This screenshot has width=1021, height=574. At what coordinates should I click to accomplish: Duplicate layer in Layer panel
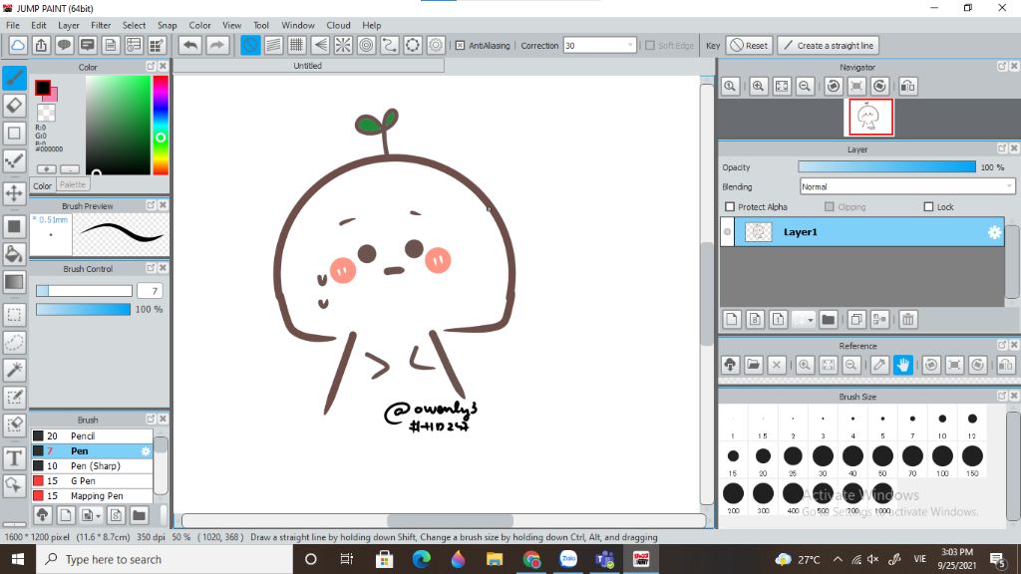click(856, 320)
